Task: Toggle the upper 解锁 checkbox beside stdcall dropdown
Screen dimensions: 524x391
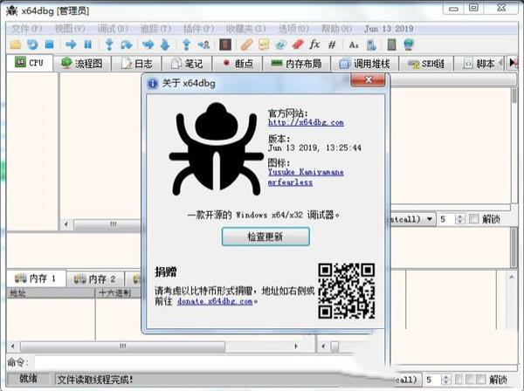Action: tap(473, 219)
